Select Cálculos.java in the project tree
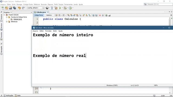Image resolution: width=173 pixels, height=97 pixels. point(17,19)
